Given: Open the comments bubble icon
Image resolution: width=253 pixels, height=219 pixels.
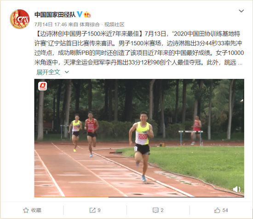Looking at the screenshot, I should pos(155,210).
